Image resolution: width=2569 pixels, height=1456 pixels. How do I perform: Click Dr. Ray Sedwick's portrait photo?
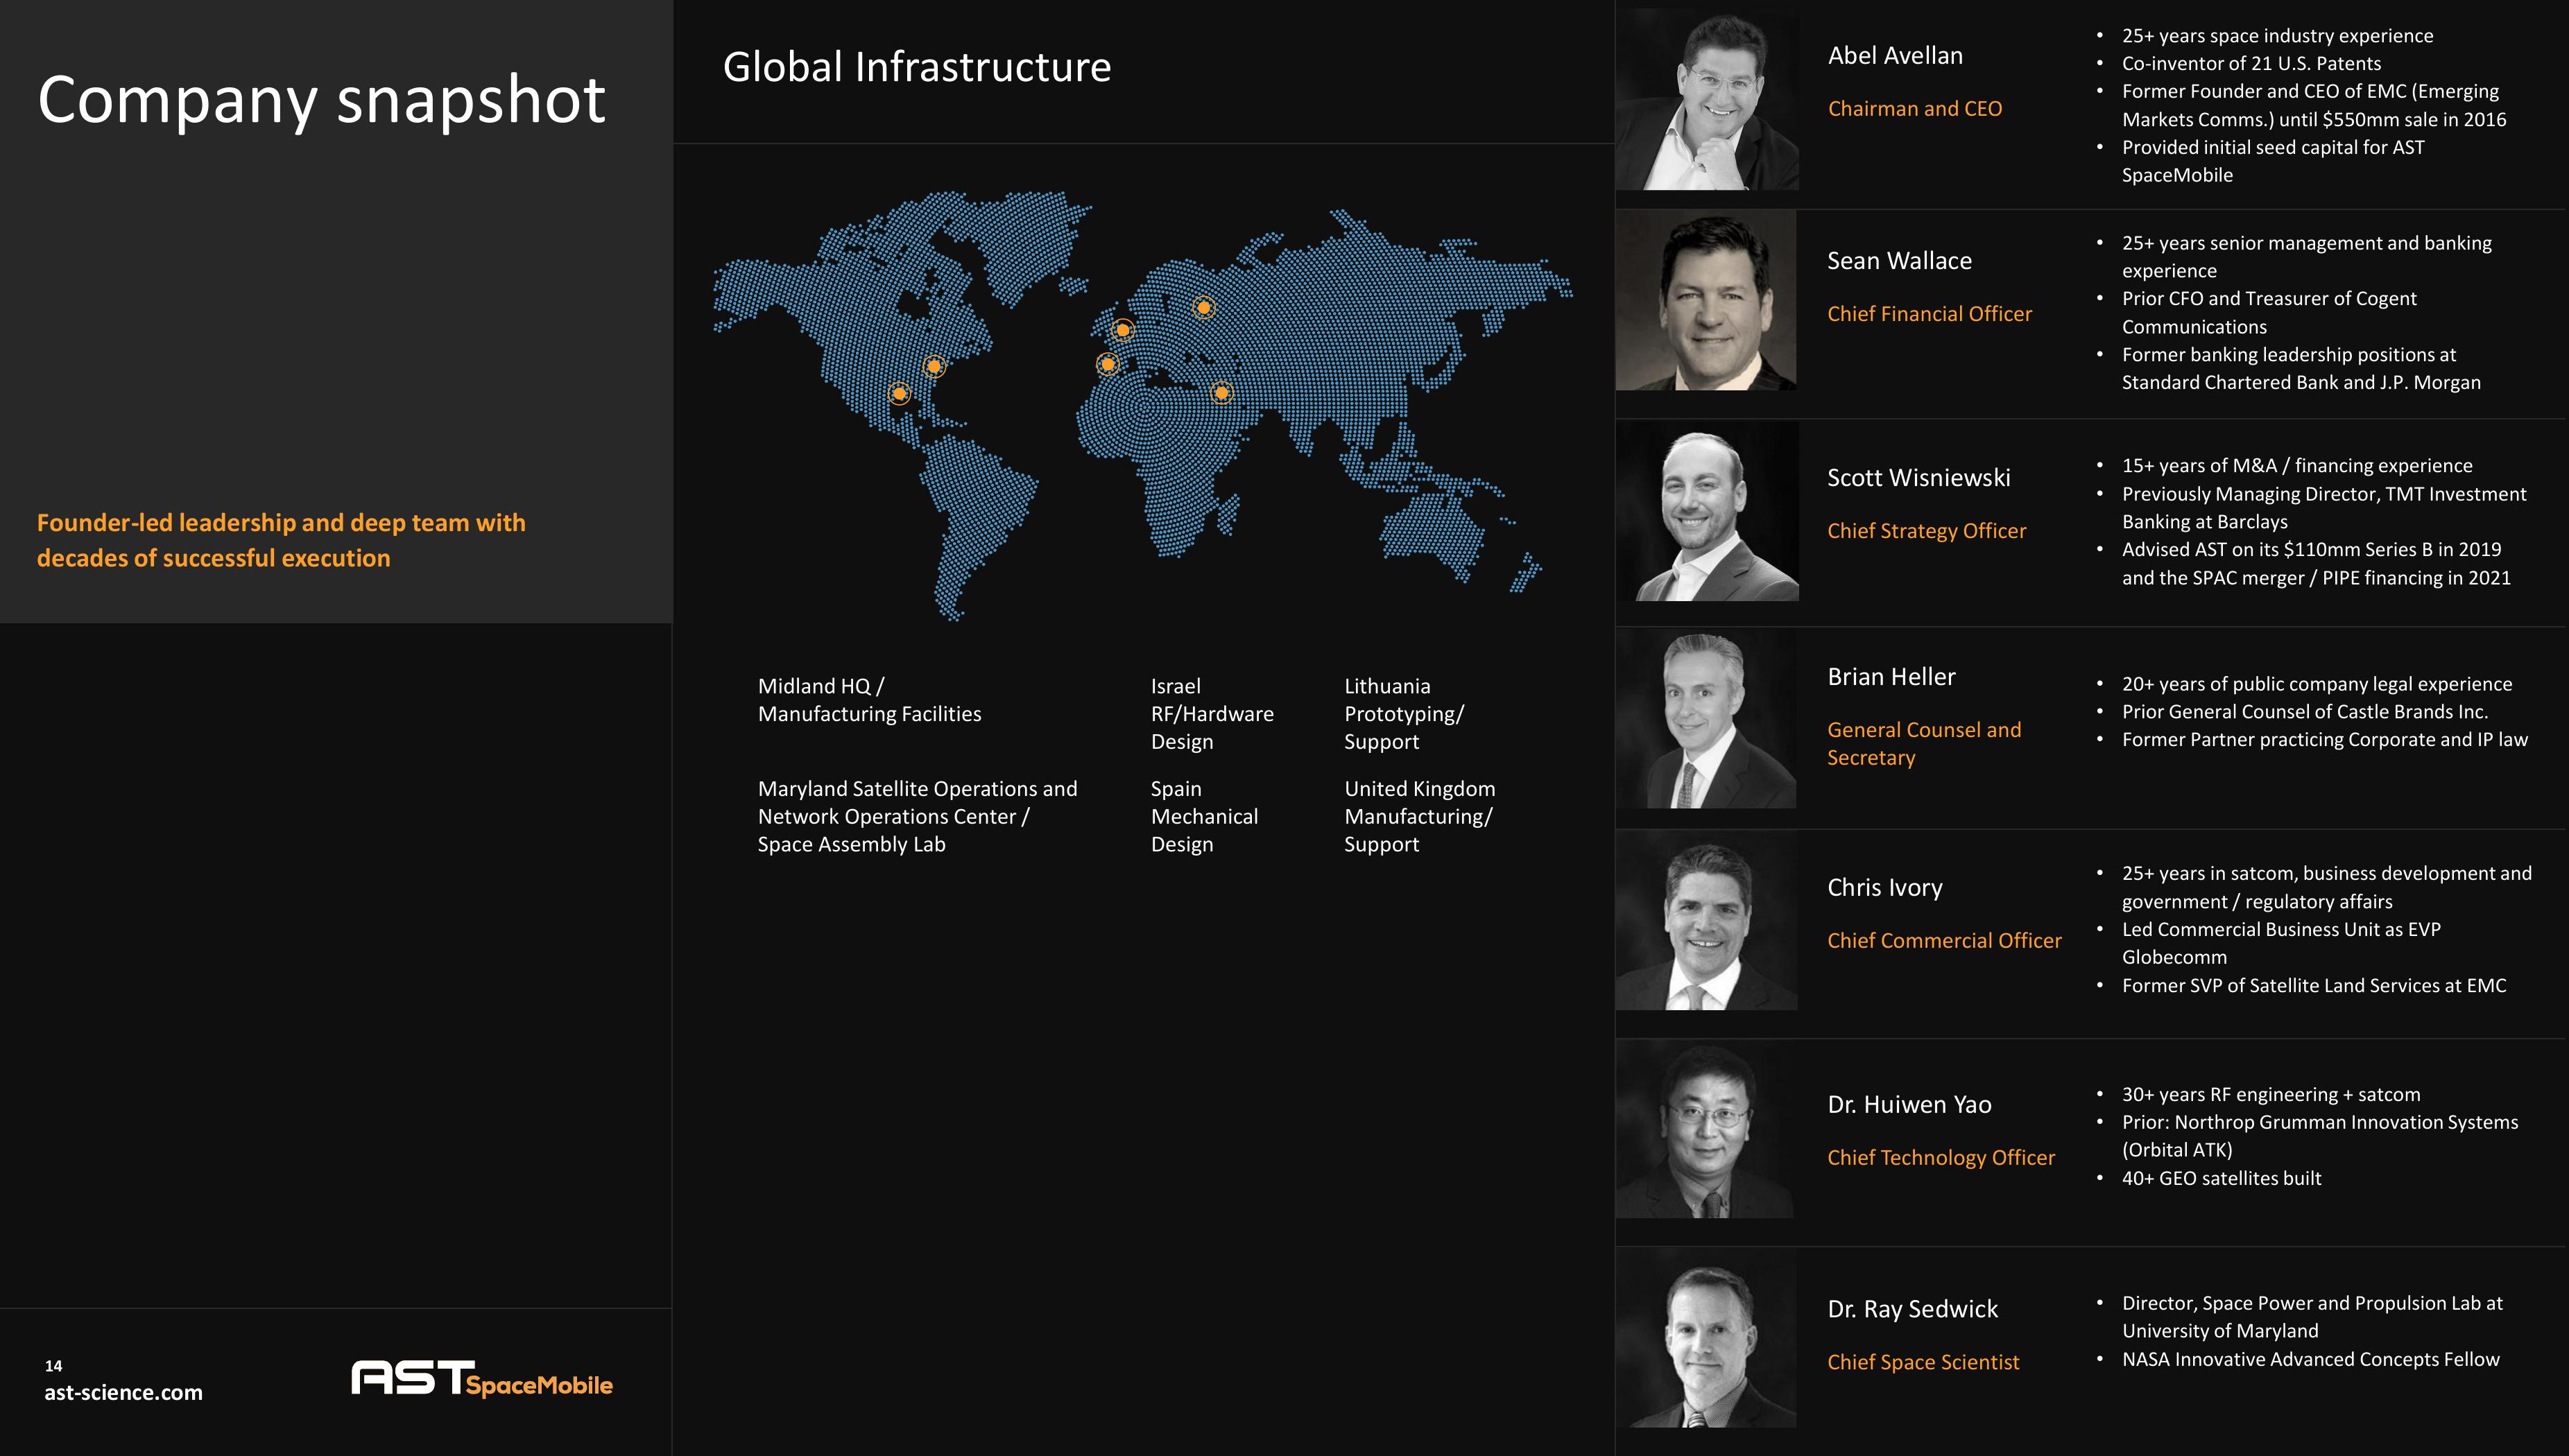[1707, 1338]
